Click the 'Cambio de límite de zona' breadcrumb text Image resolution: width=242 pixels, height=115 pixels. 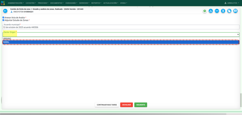(20, 9)
